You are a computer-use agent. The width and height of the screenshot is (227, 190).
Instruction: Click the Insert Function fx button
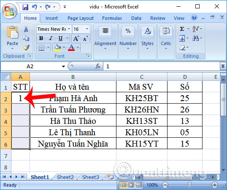98,66
